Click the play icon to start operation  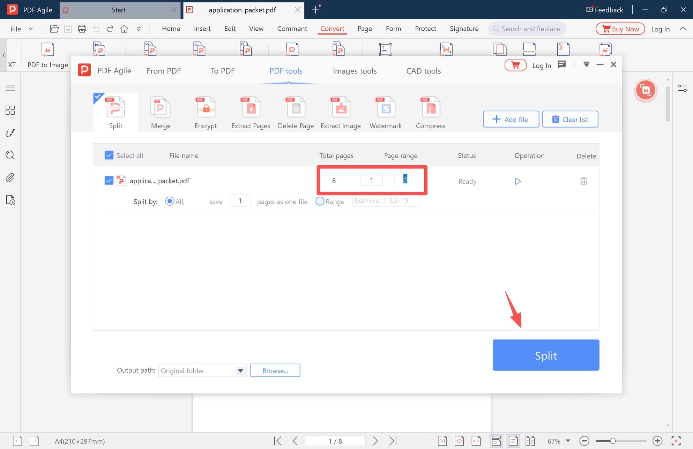518,181
